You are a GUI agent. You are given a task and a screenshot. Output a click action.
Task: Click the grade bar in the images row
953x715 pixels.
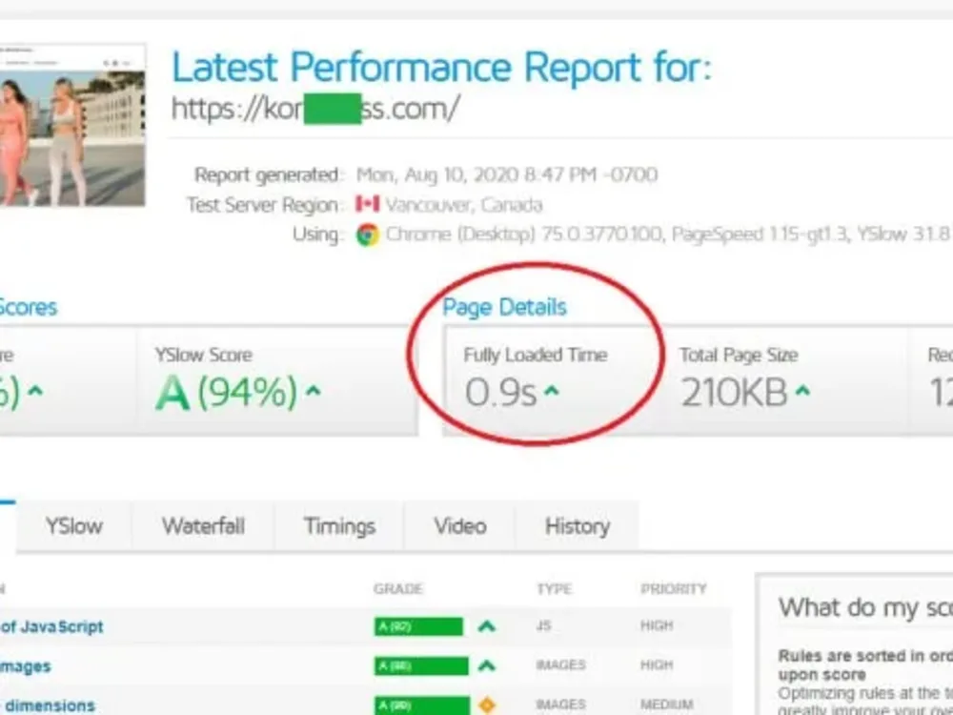click(421, 665)
